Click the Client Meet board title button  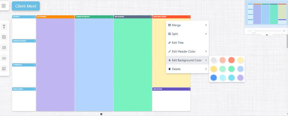point(26,6)
